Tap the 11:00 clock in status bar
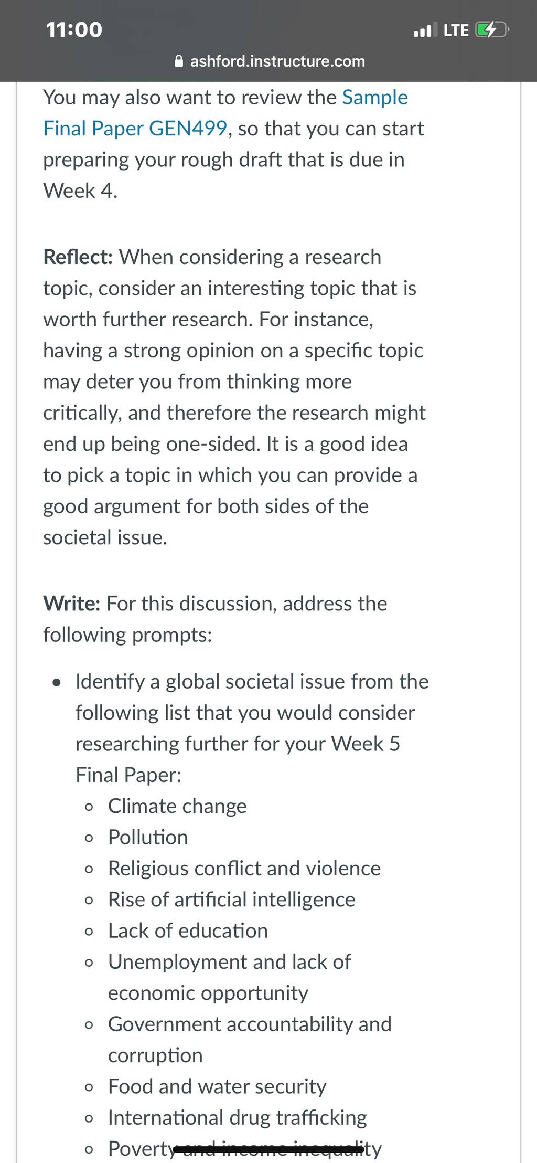Image resolution: width=537 pixels, height=1163 pixels. pos(74,29)
